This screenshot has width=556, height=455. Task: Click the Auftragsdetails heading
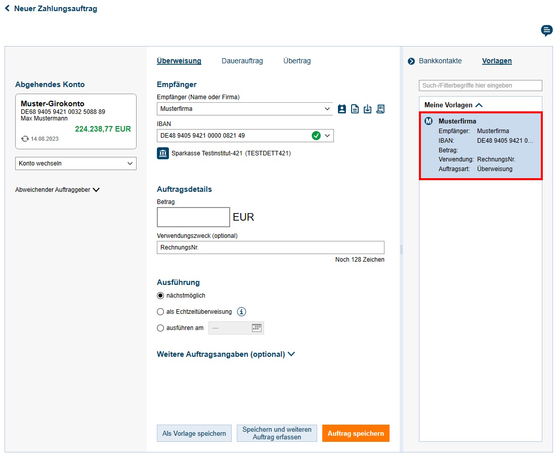pyautogui.click(x=184, y=189)
